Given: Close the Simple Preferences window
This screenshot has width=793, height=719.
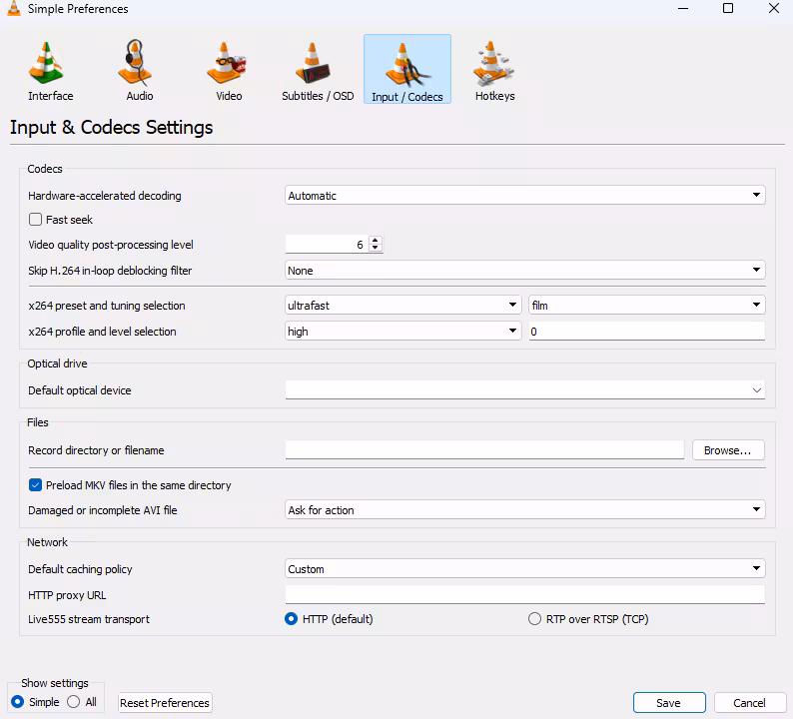Looking at the screenshot, I should (x=774, y=8).
